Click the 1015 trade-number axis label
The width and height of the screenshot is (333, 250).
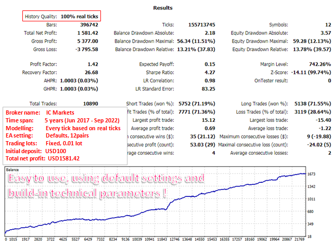coord(13,240)
